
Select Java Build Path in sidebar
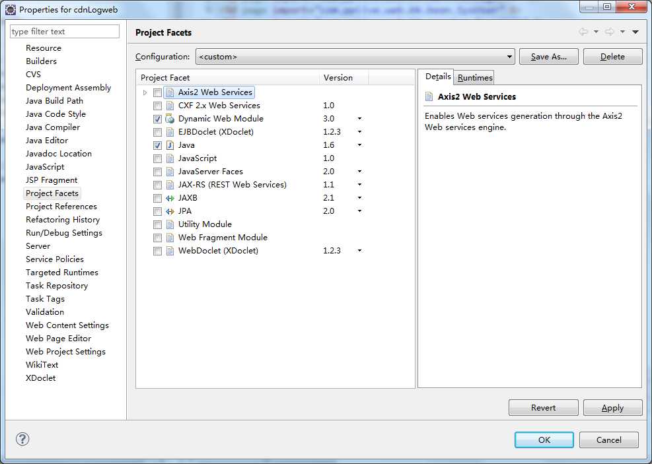[x=54, y=100]
